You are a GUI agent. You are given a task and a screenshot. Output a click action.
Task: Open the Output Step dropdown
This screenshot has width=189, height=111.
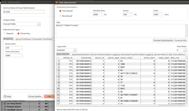pos(39,24)
